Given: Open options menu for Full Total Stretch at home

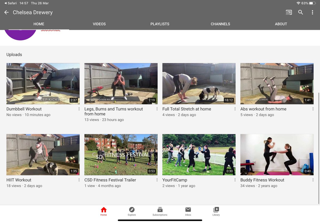Looking at the screenshot, I should tap(235, 109).
